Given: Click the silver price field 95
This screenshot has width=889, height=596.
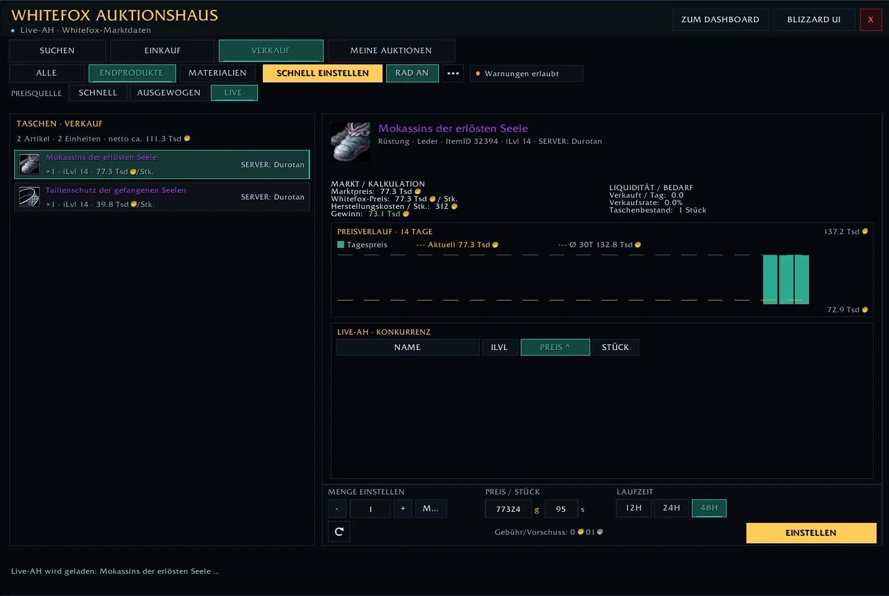Looking at the screenshot, I should click(561, 509).
